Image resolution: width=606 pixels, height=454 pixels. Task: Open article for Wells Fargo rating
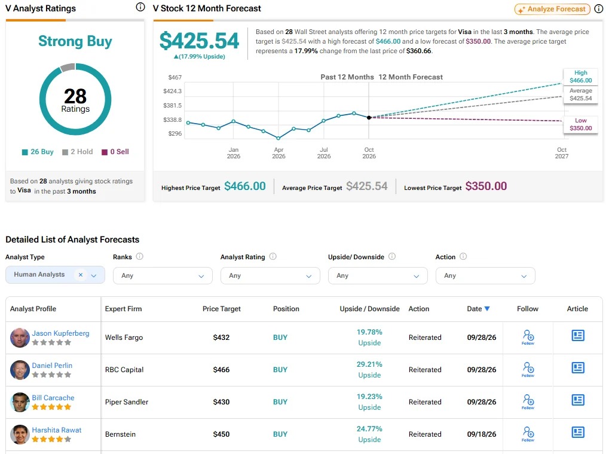[x=578, y=335]
